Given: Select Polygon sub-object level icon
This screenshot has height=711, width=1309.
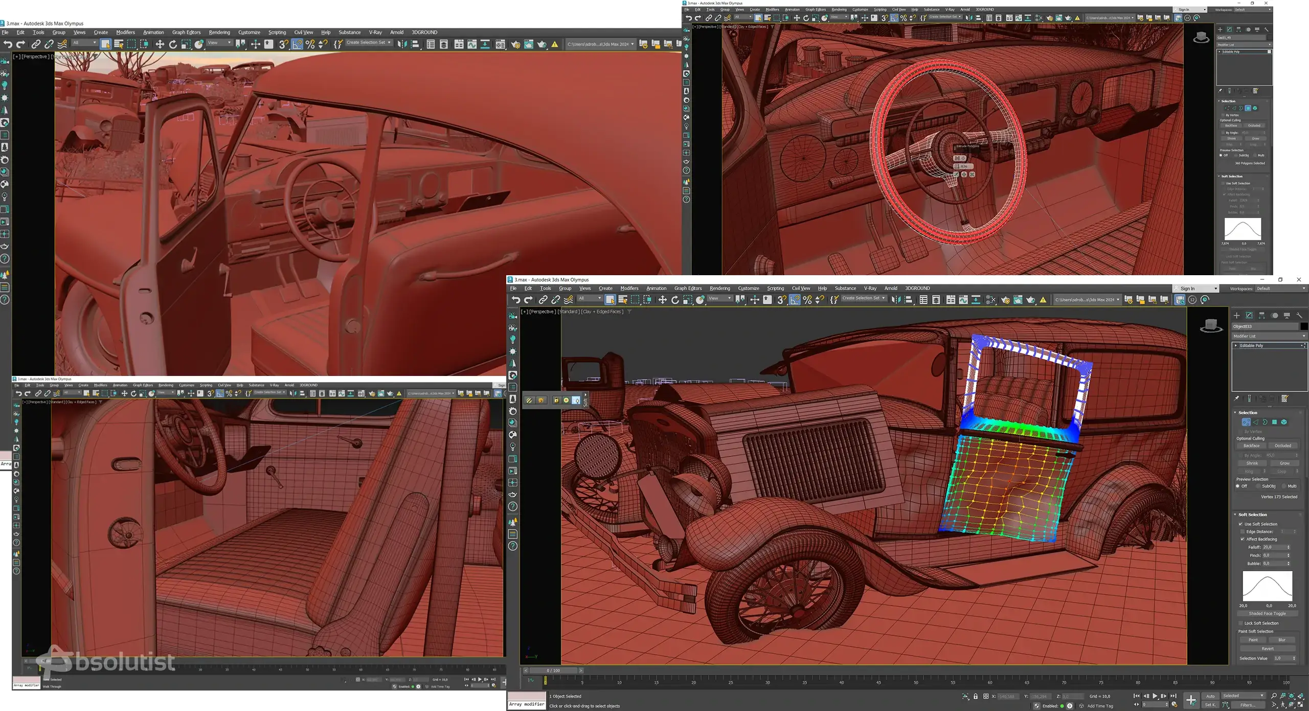Looking at the screenshot, I should pyautogui.click(x=1275, y=422).
